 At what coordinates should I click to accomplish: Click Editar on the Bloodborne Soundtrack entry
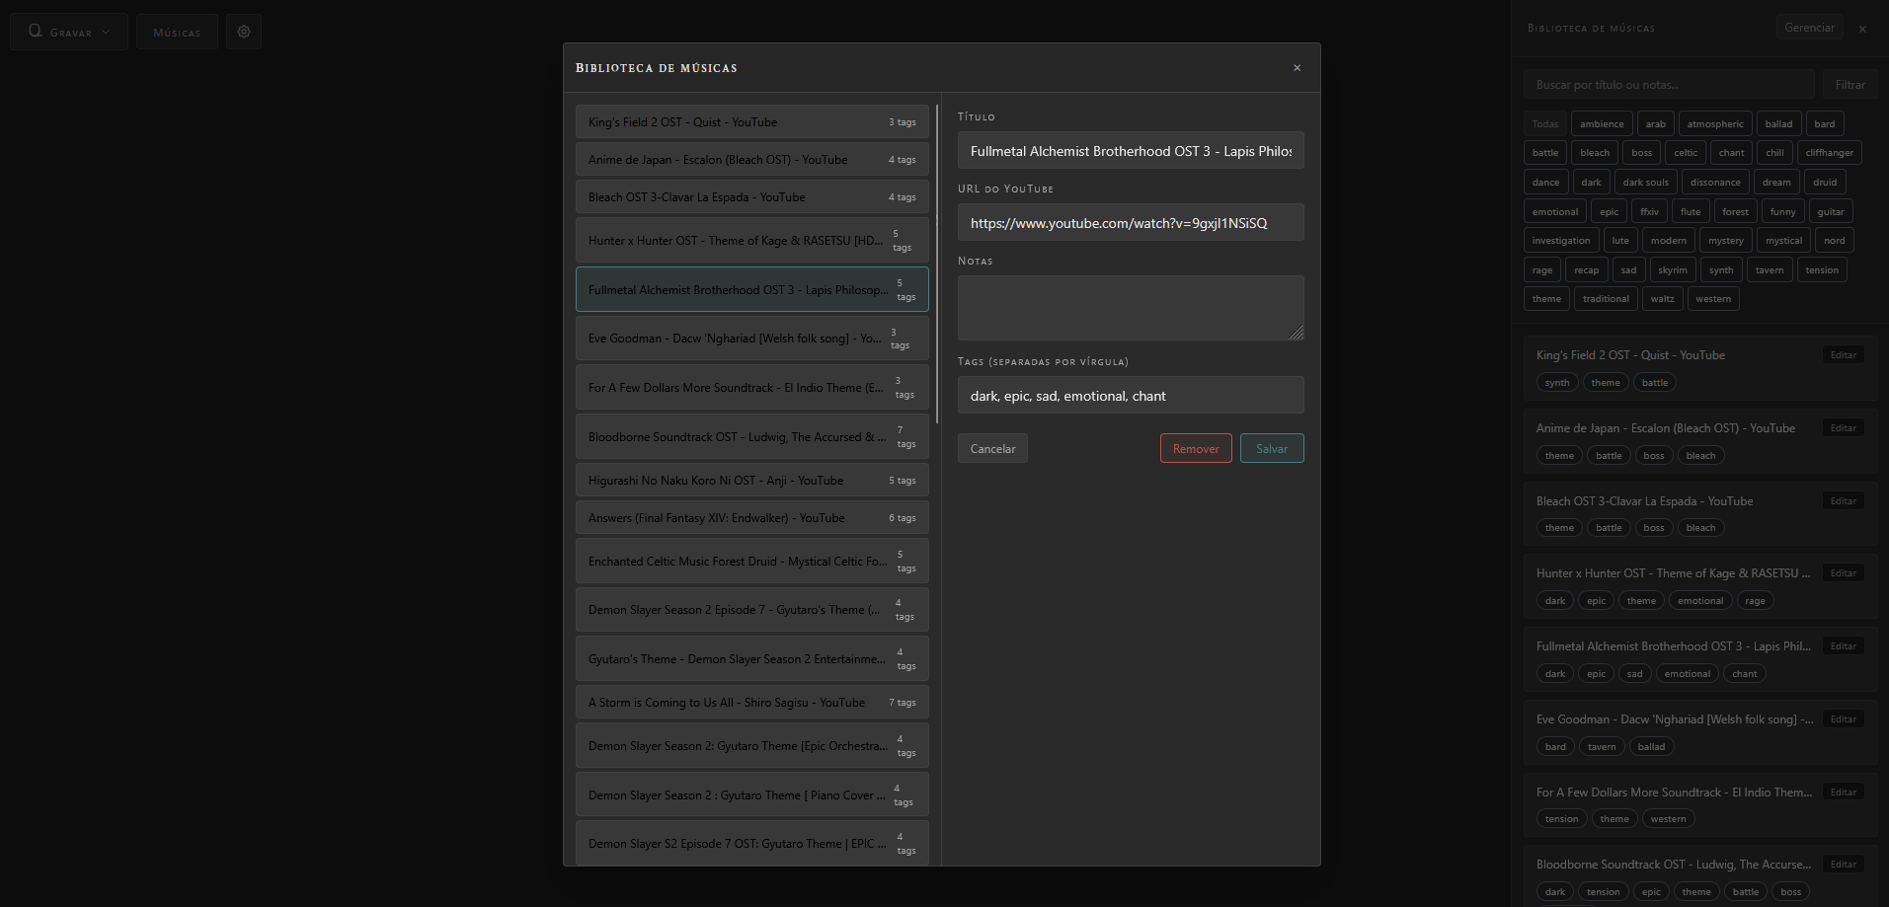(x=1842, y=864)
